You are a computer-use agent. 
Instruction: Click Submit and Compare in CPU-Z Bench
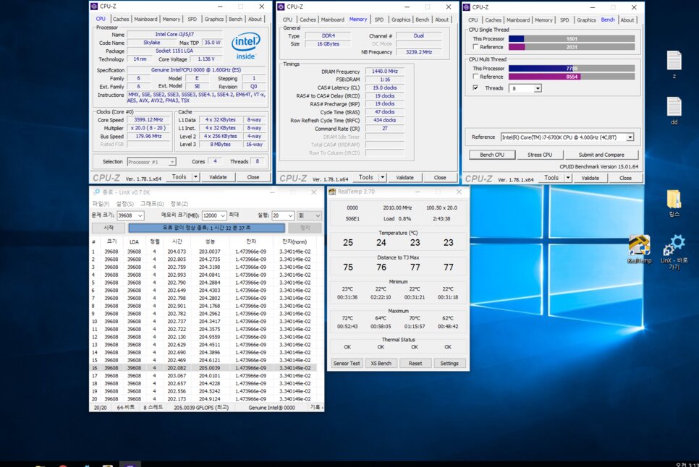tap(601, 155)
